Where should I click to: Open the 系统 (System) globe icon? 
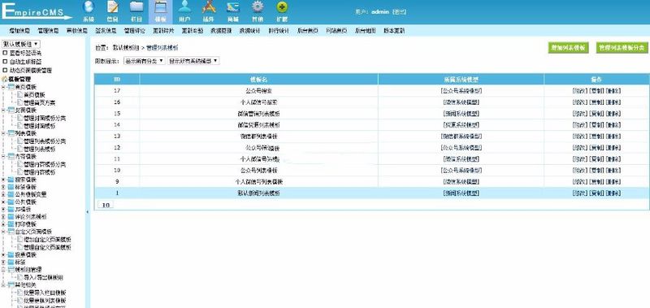[89, 7]
